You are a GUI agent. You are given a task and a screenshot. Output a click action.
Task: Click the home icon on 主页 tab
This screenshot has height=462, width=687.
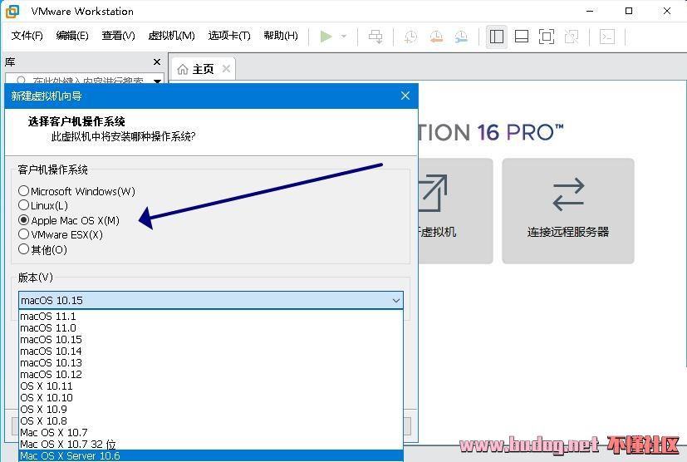coord(183,69)
